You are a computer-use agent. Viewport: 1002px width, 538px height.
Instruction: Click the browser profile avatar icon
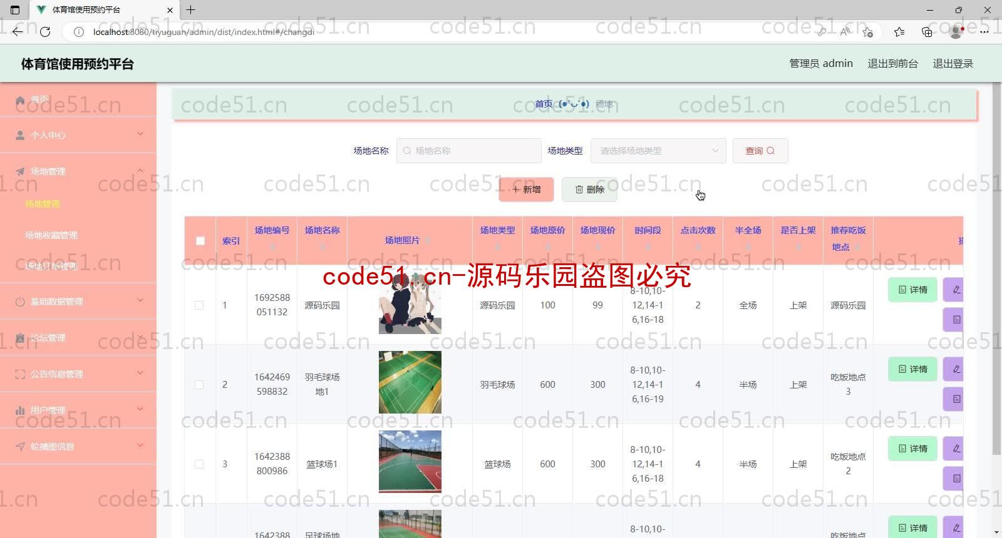tap(956, 32)
